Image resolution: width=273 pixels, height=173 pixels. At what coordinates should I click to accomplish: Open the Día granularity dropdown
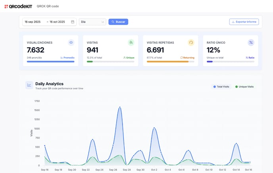click(92, 22)
